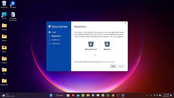Choose the Bitbucket cloud account option
The height and width of the screenshot is (98, 174).
coord(107,46)
